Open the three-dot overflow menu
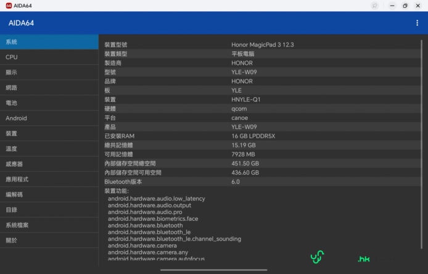The height and width of the screenshot is (274, 428). pyautogui.click(x=417, y=23)
